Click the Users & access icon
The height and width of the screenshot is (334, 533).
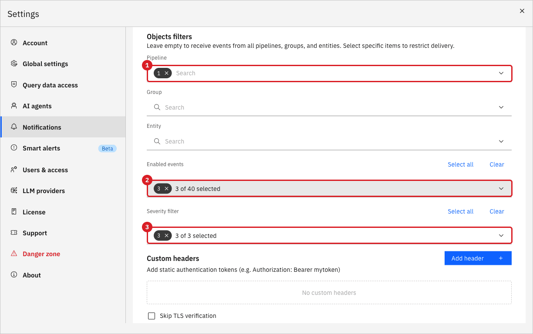pyautogui.click(x=14, y=170)
